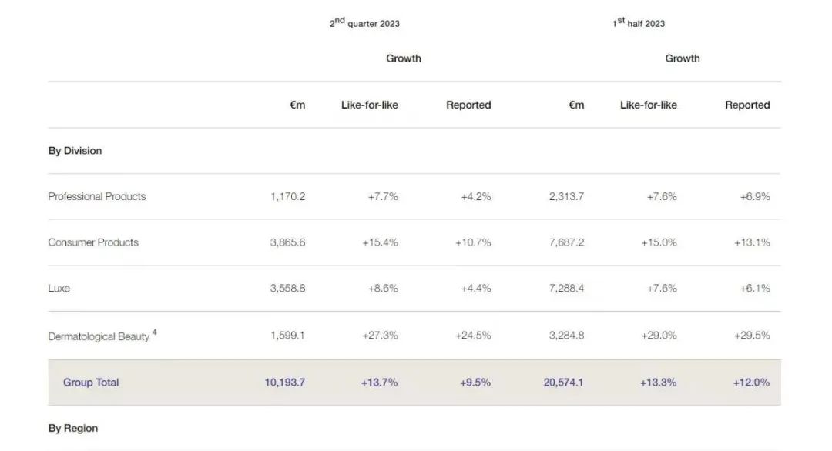
Task: Click Dermatological Beauty like-for-like +27.3%
Action: tap(380, 336)
